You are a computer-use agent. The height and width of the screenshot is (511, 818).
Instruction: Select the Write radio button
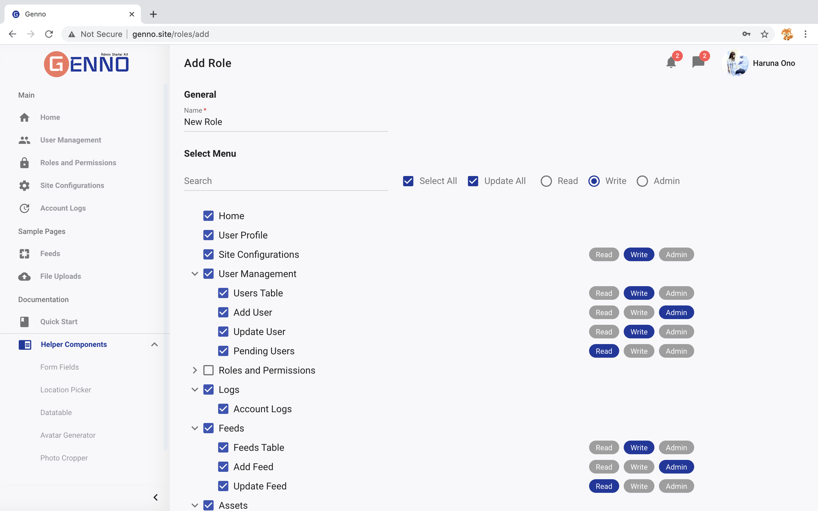594,181
